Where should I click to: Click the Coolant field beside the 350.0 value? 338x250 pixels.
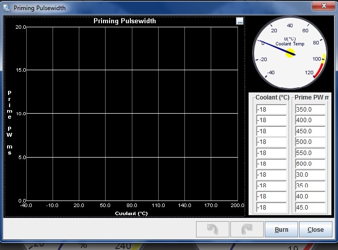(271, 109)
